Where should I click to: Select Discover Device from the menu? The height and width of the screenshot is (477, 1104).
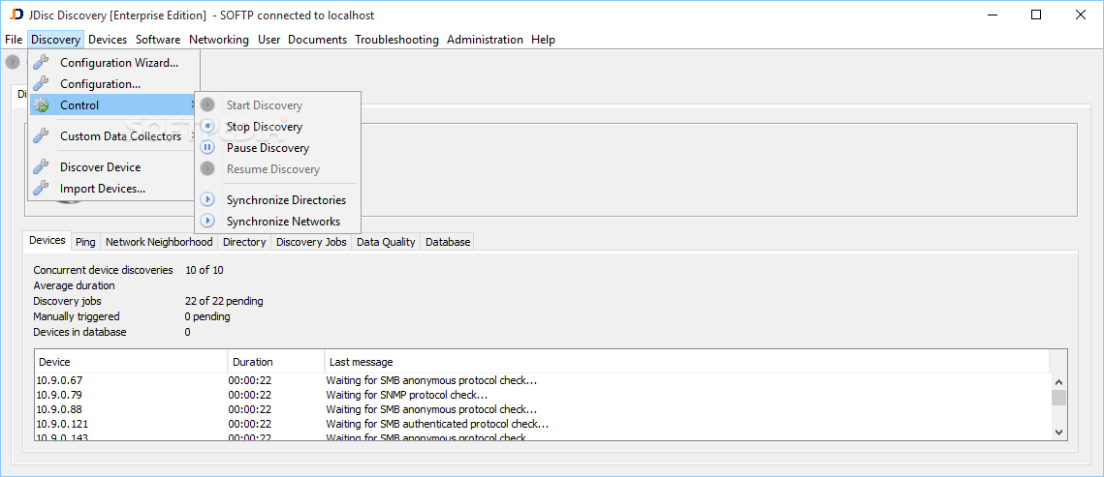[114, 167]
